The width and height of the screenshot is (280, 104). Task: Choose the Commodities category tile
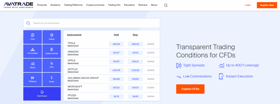[x=33, y=51]
